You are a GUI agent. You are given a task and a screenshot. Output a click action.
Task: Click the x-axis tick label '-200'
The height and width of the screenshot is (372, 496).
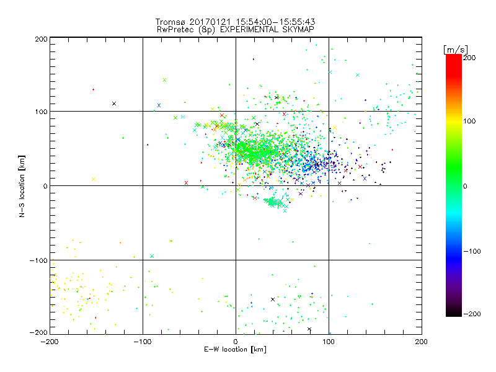coord(50,342)
